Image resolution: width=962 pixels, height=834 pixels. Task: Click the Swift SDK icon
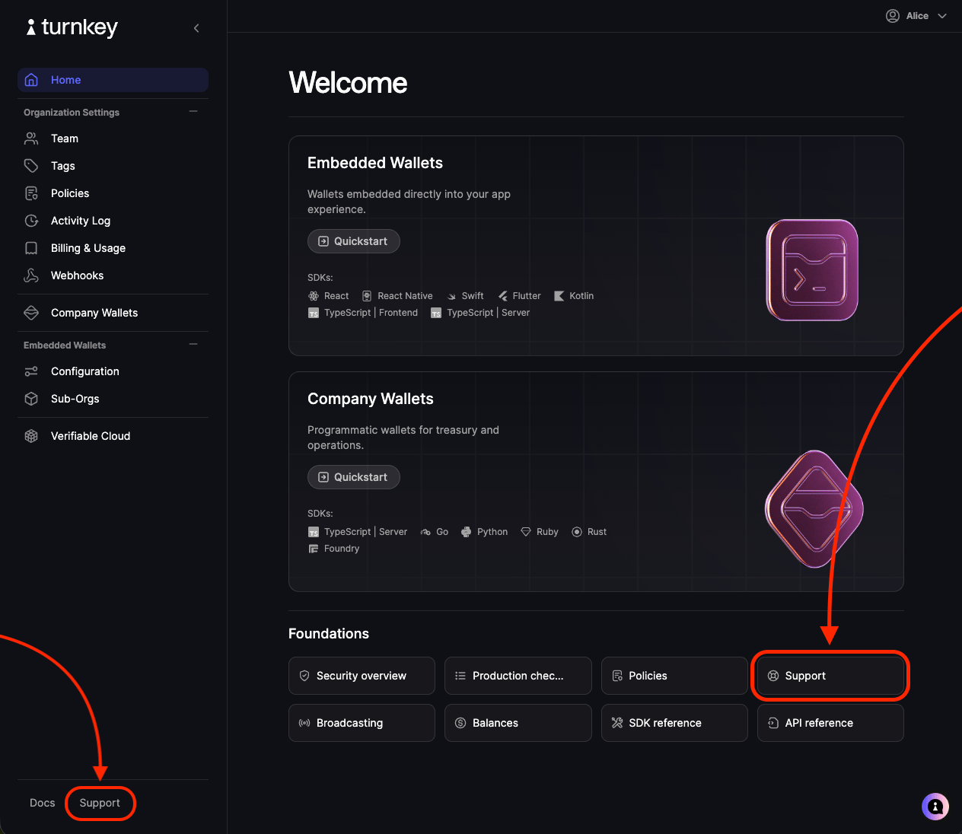[x=451, y=296]
